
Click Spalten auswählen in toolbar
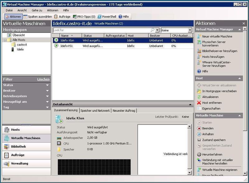[37, 16]
